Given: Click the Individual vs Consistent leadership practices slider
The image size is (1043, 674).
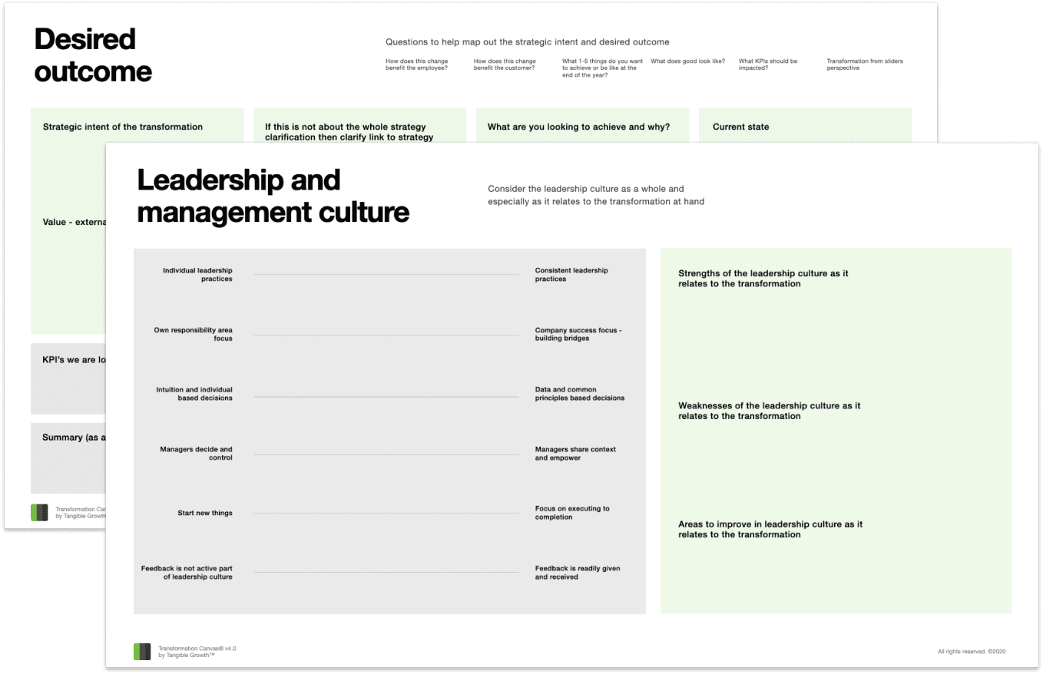Looking at the screenshot, I should click(386, 274).
